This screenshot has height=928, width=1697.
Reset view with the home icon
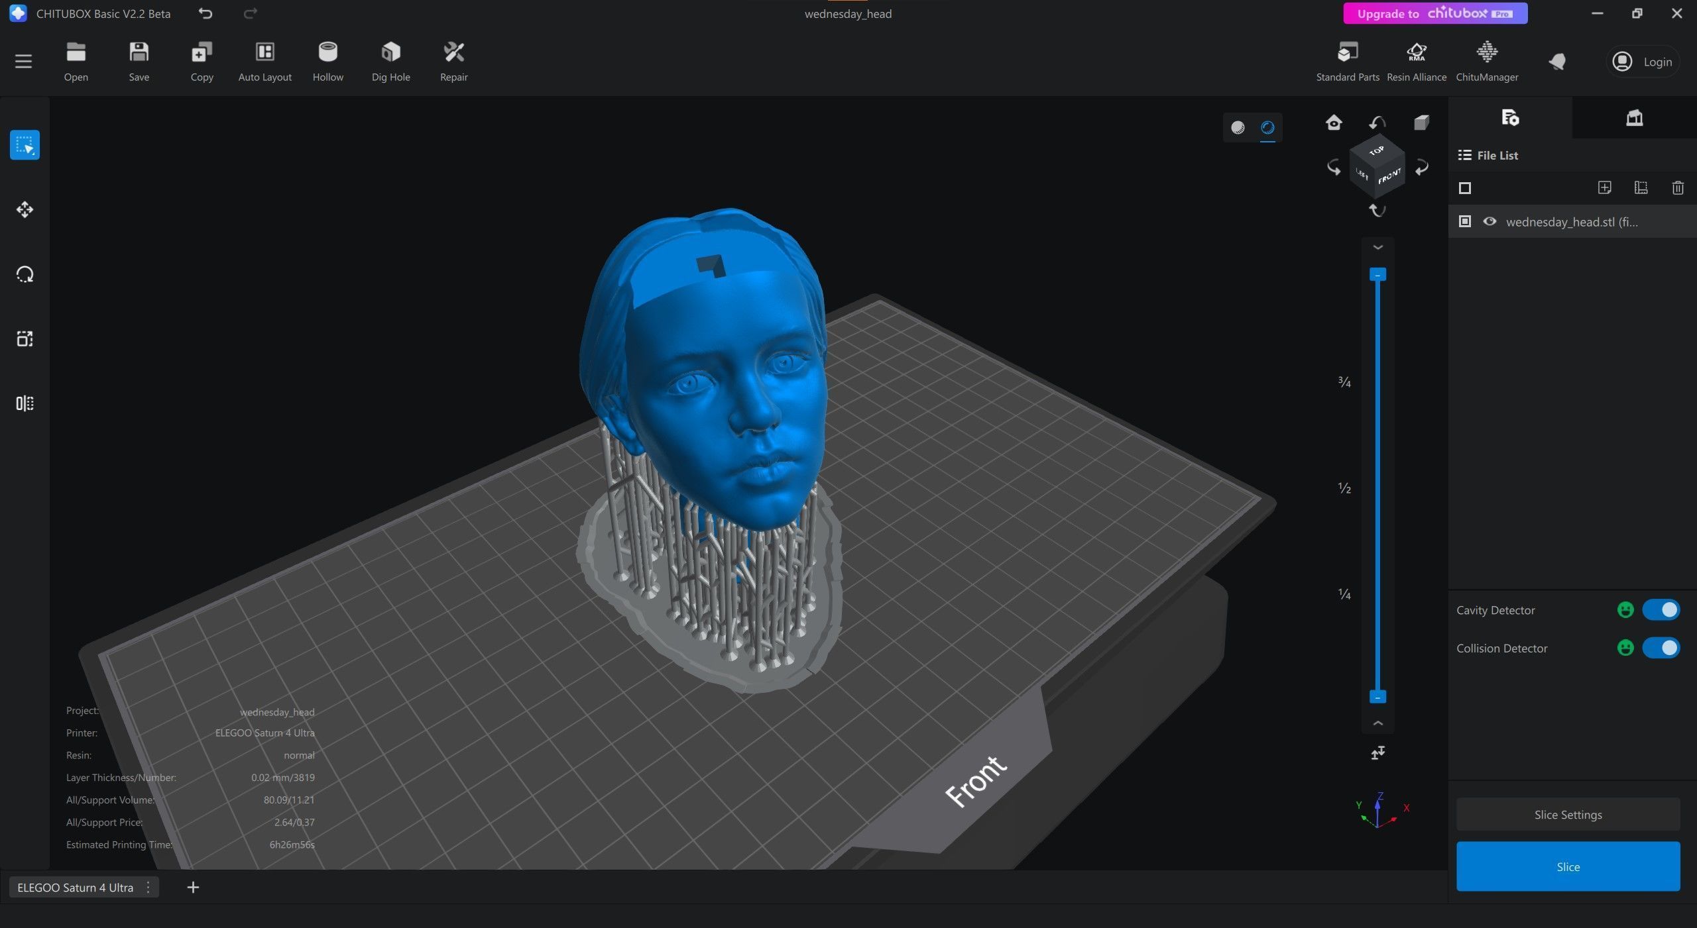click(x=1334, y=123)
